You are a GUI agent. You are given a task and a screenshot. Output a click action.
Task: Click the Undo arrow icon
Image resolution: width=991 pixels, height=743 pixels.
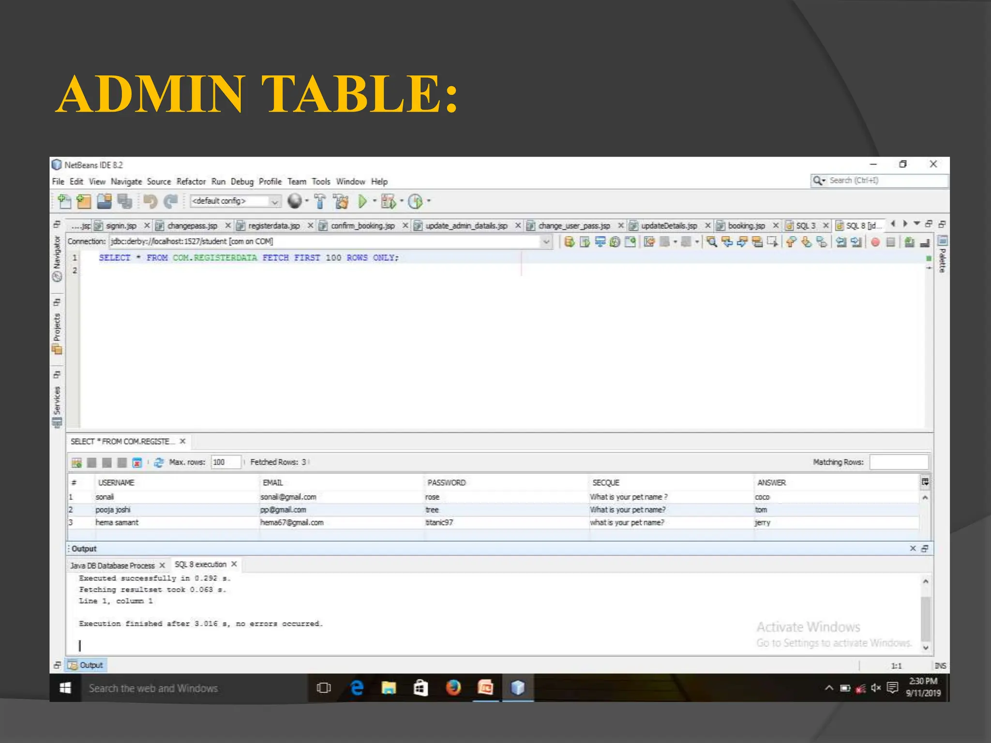(x=150, y=201)
